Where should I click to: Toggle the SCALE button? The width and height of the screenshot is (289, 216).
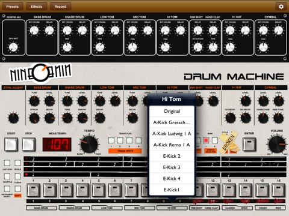coord(17,163)
